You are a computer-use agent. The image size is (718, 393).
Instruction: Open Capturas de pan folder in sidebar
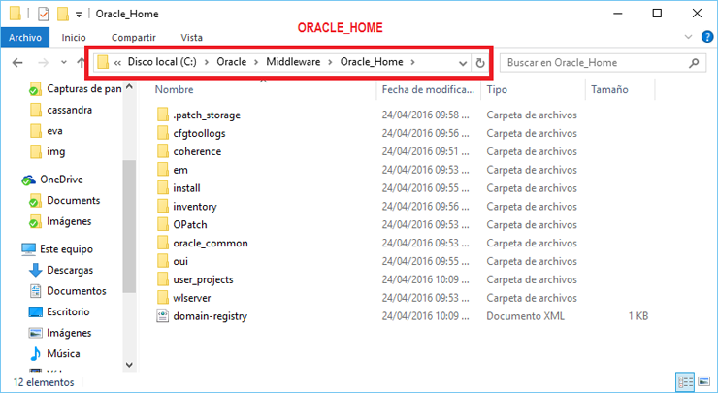tap(84, 89)
